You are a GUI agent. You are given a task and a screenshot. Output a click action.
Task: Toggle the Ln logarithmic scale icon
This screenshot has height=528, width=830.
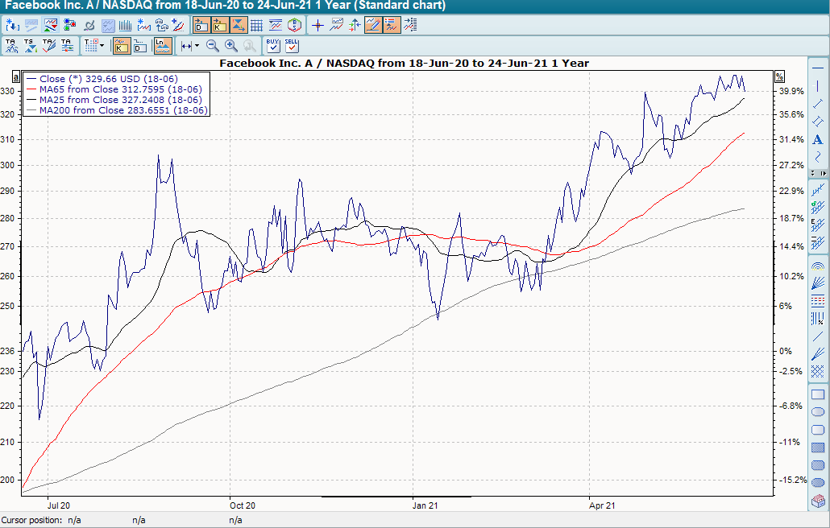click(163, 46)
